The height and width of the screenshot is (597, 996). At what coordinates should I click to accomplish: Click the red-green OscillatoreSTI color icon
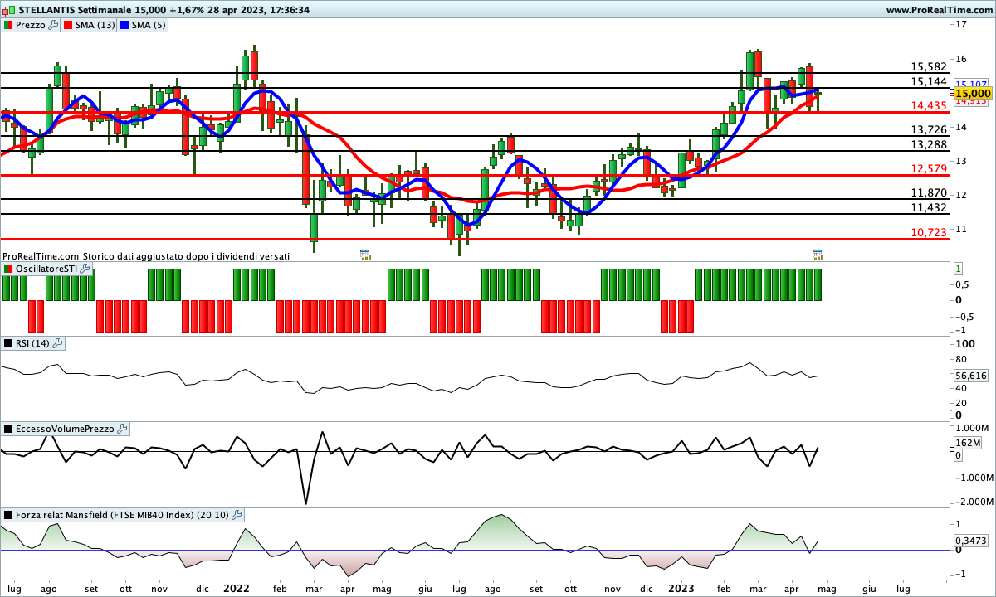7,269
